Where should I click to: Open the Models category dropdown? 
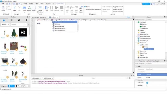pyautogui.click(x=5, y=25)
